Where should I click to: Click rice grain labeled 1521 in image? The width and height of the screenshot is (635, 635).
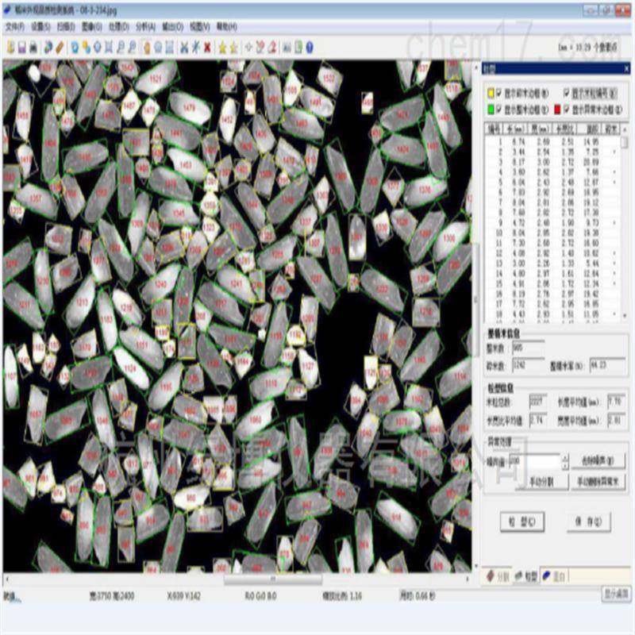tap(156, 79)
